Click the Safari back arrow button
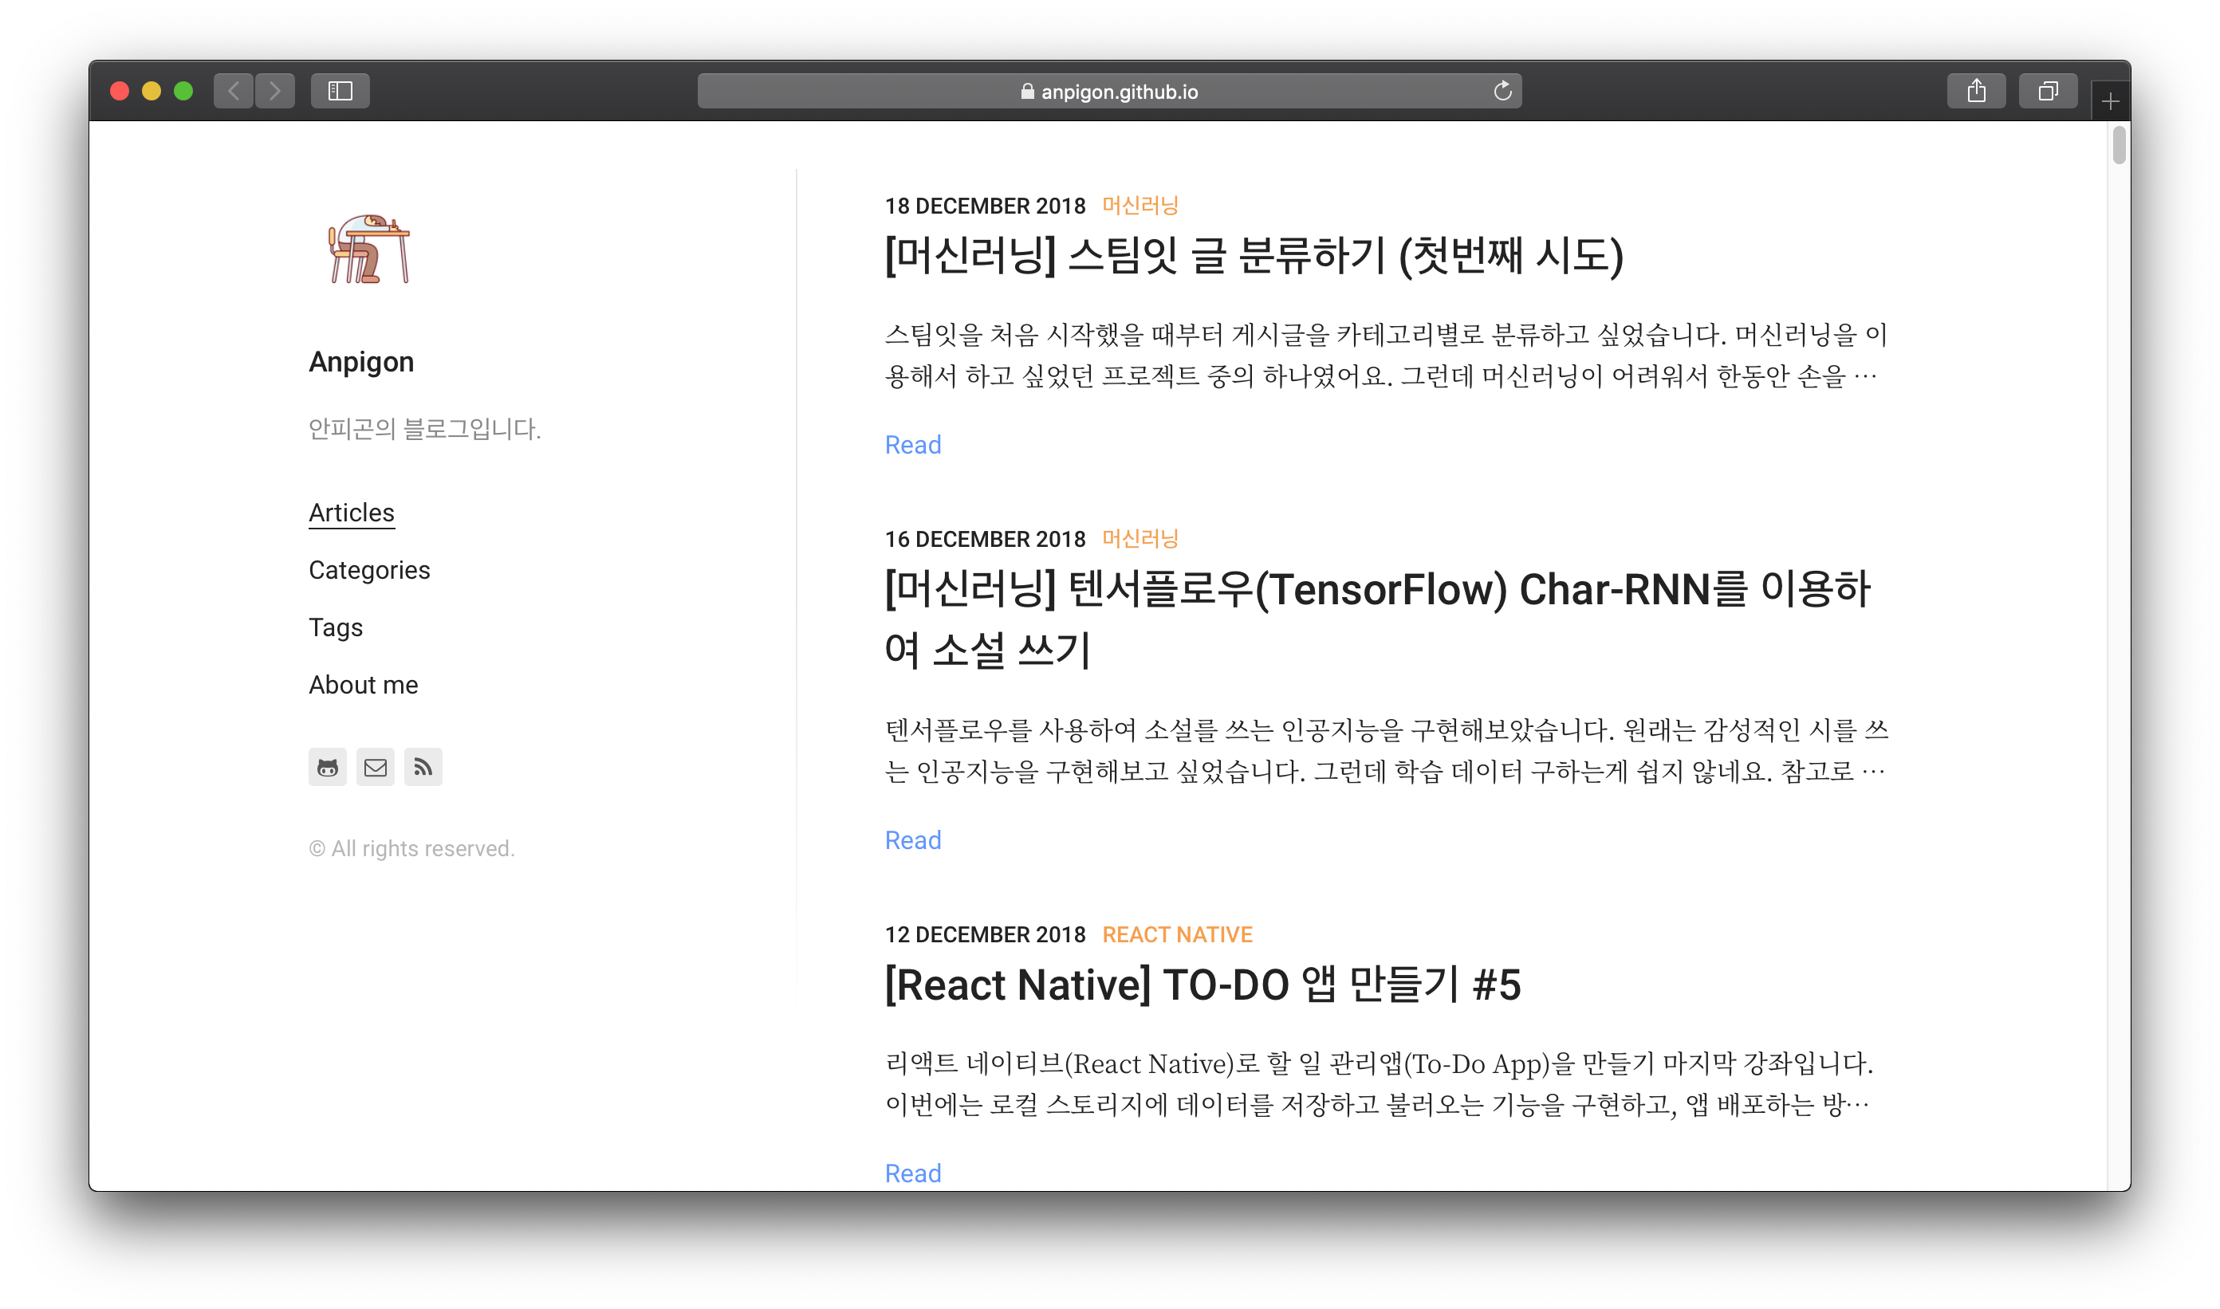 point(234,91)
